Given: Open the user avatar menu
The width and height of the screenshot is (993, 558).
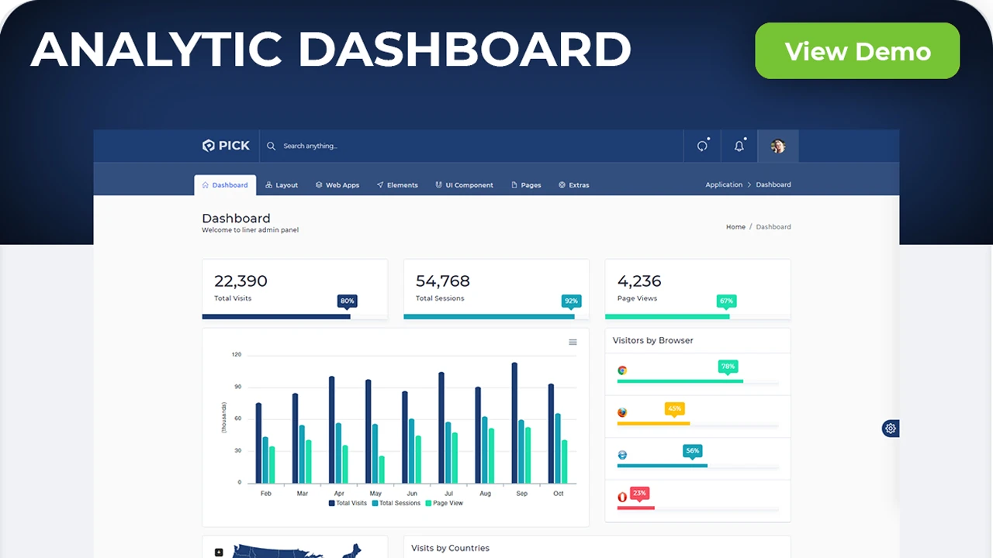Looking at the screenshot, I should click(x=778, y=146).
